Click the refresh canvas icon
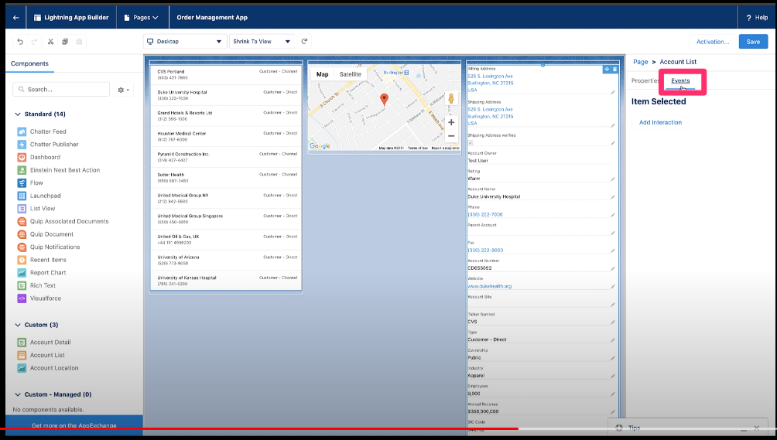 pyautogui.click(x=305, y=42)
